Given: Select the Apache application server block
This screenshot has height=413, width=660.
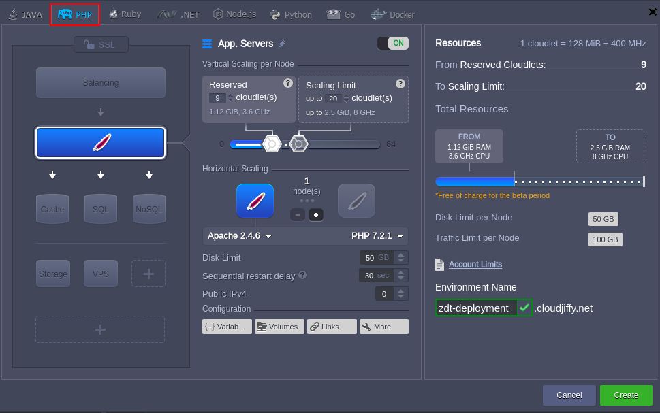Looking at the screenshot, I should tap(101, 143).
